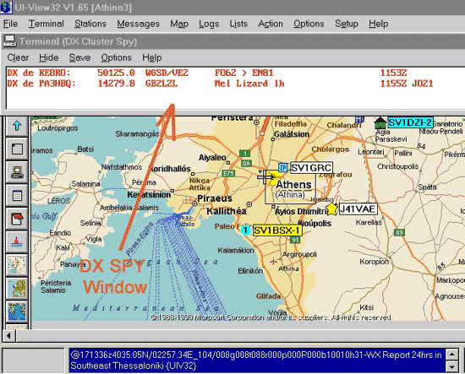
Task: Click down arrow of status text scrollbar
Action: pos(452,367)
